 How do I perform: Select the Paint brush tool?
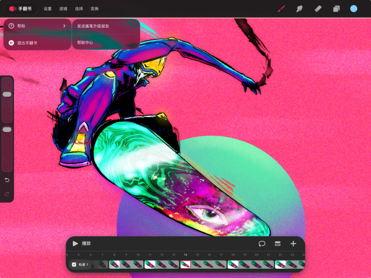[x=281, y=9]
